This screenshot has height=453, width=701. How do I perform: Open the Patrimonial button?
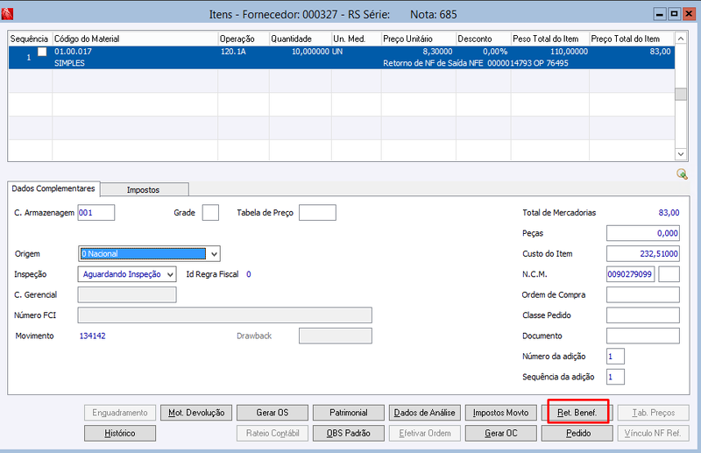point(349,413)
